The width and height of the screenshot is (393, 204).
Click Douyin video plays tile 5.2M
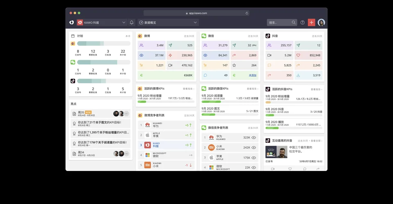pyautogui.click(x=280, y=55)
